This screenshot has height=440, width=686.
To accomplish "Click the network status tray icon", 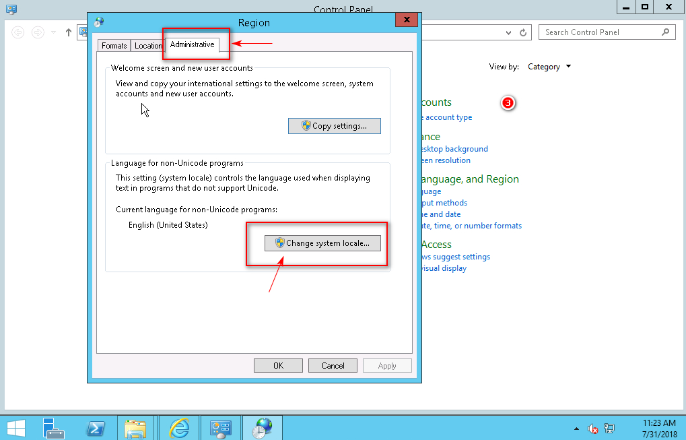I will tap(609, 429).
